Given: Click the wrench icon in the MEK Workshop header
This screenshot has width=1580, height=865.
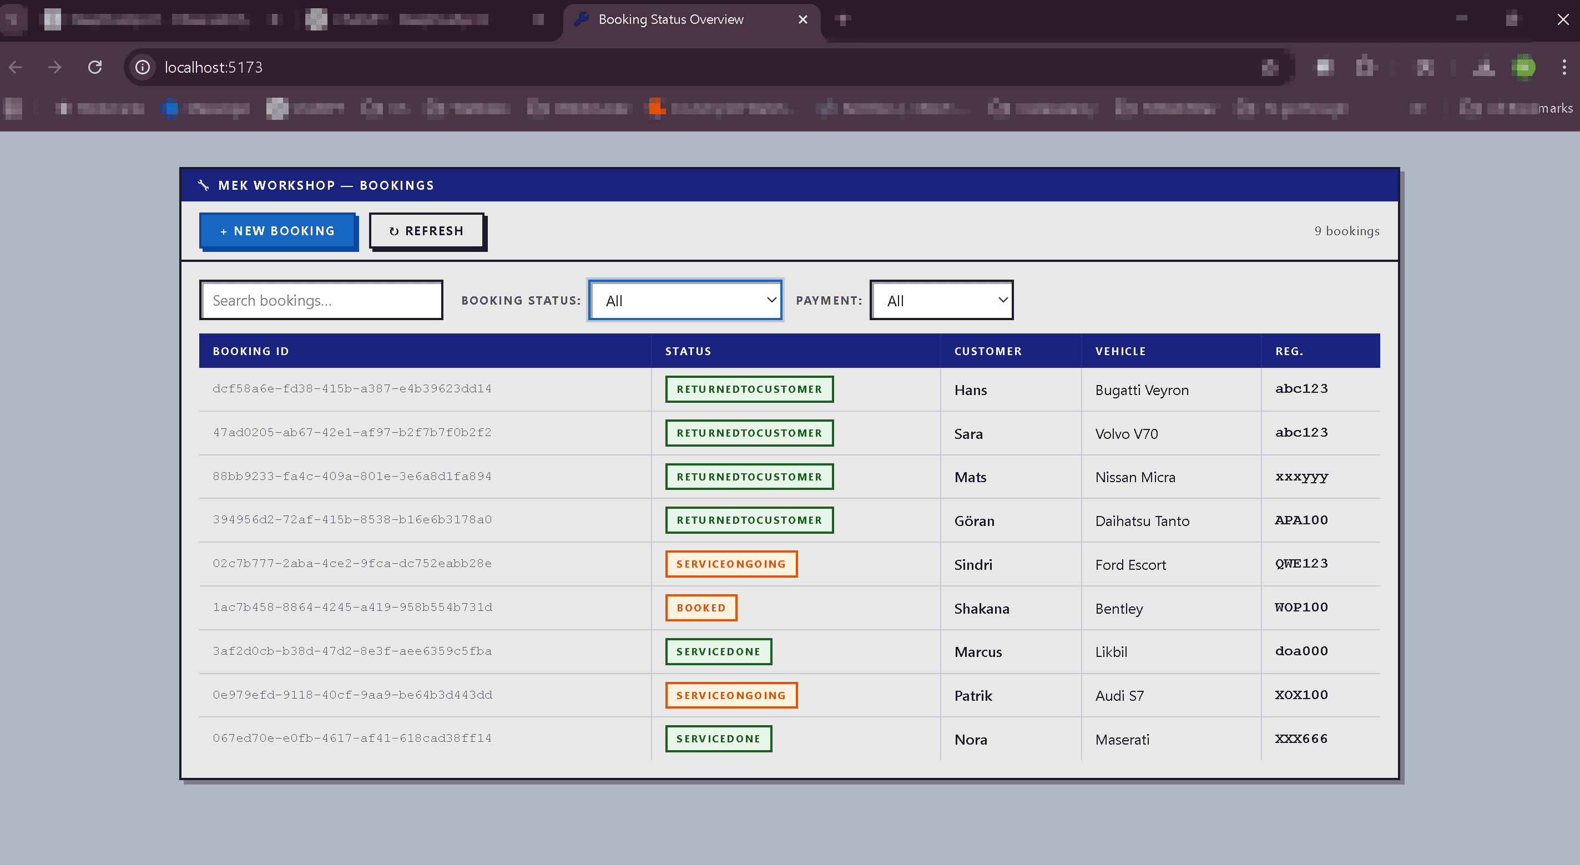Looking at the screenshot, I should (x=204, y=185).
